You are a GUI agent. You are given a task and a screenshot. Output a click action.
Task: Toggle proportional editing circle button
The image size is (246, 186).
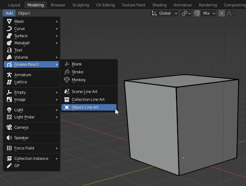[x=222, y=13]
